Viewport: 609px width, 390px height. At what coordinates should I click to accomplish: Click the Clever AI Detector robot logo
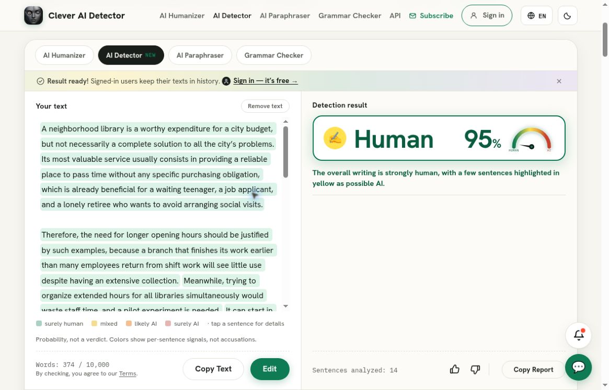pyautogui.click(x=33, y=16)
